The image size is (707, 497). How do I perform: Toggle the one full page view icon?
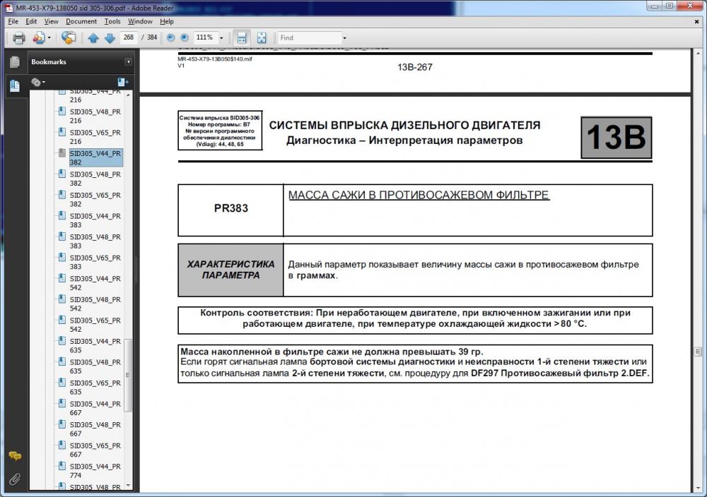pyautogui.click(x=262, y=38)
